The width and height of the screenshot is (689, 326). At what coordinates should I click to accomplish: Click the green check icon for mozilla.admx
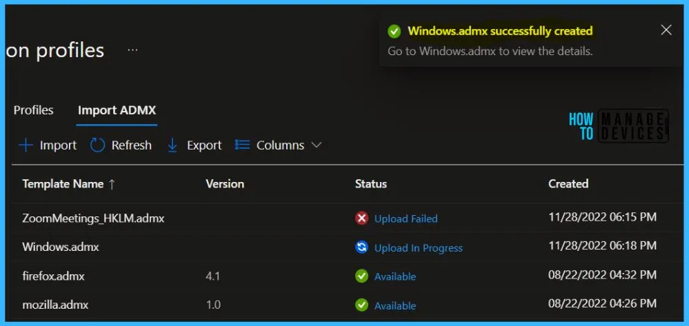[361, 305]
